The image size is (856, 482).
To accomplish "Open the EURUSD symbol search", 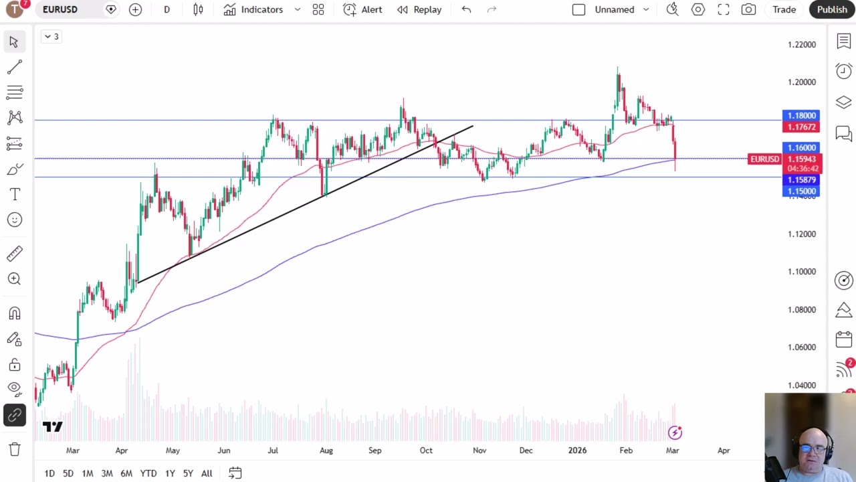I will (x=60, y=9).
